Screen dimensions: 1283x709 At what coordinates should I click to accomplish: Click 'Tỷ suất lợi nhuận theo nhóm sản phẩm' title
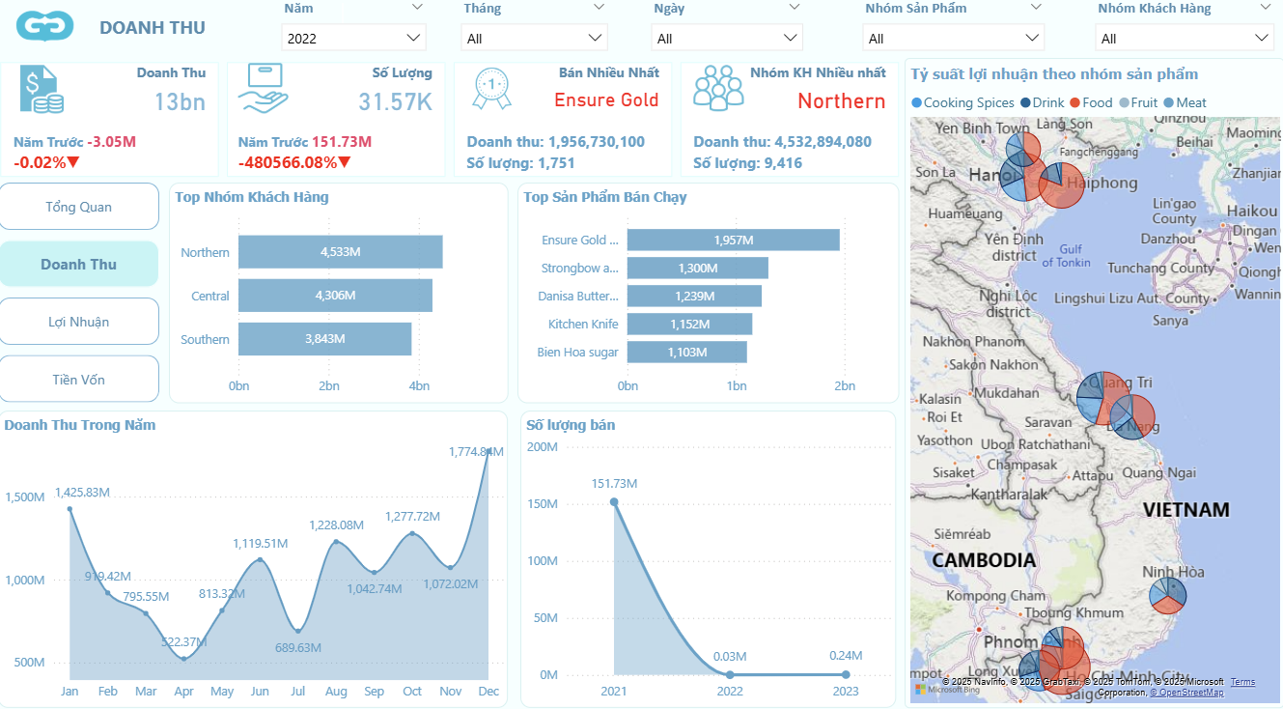(1054, 74)
